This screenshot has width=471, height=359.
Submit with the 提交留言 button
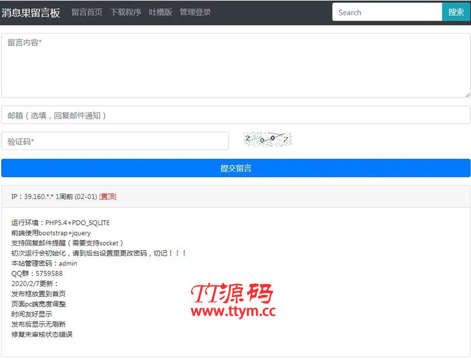pos(235,168)
